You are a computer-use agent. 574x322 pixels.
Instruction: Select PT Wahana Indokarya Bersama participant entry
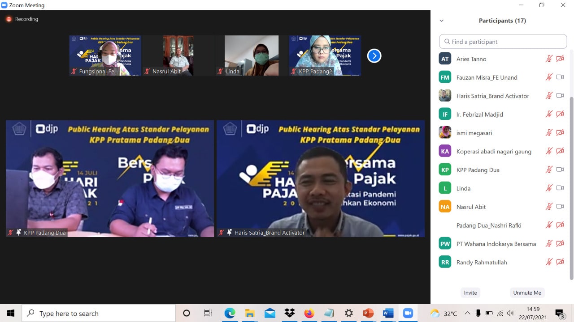[496, 244]
